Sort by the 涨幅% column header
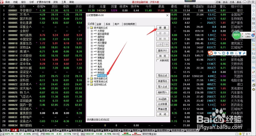 coord(41,7)
